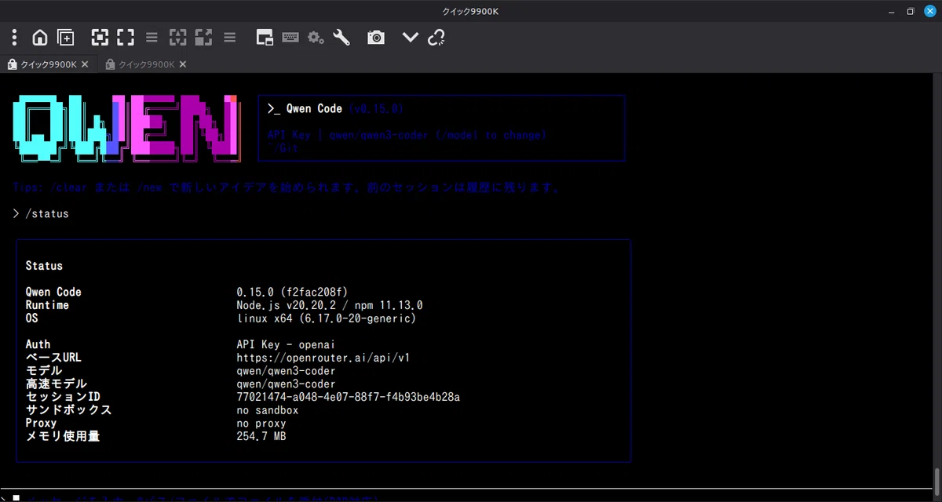Take a screenshot with the camera icon
Screen dimensions: 942x502
[x=376, y=37]
